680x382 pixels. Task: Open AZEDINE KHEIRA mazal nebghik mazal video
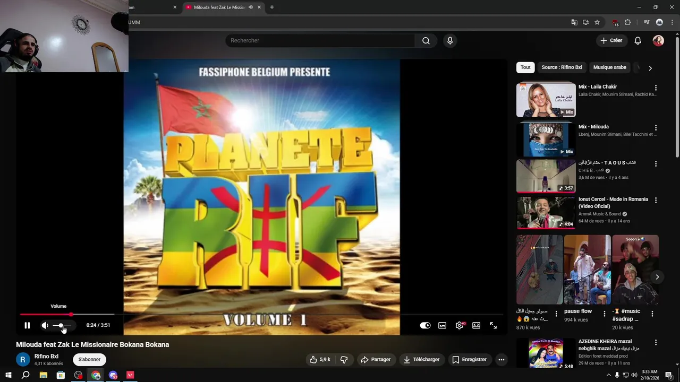pos(546,353)
